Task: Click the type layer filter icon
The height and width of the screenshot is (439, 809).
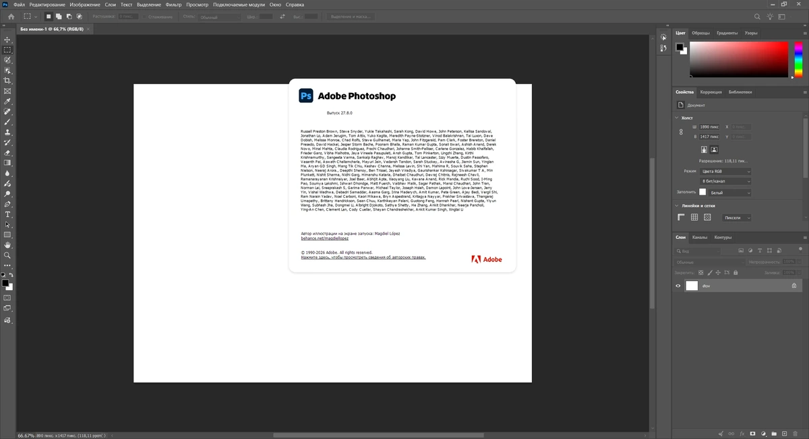Action: (x=760, y=250)
